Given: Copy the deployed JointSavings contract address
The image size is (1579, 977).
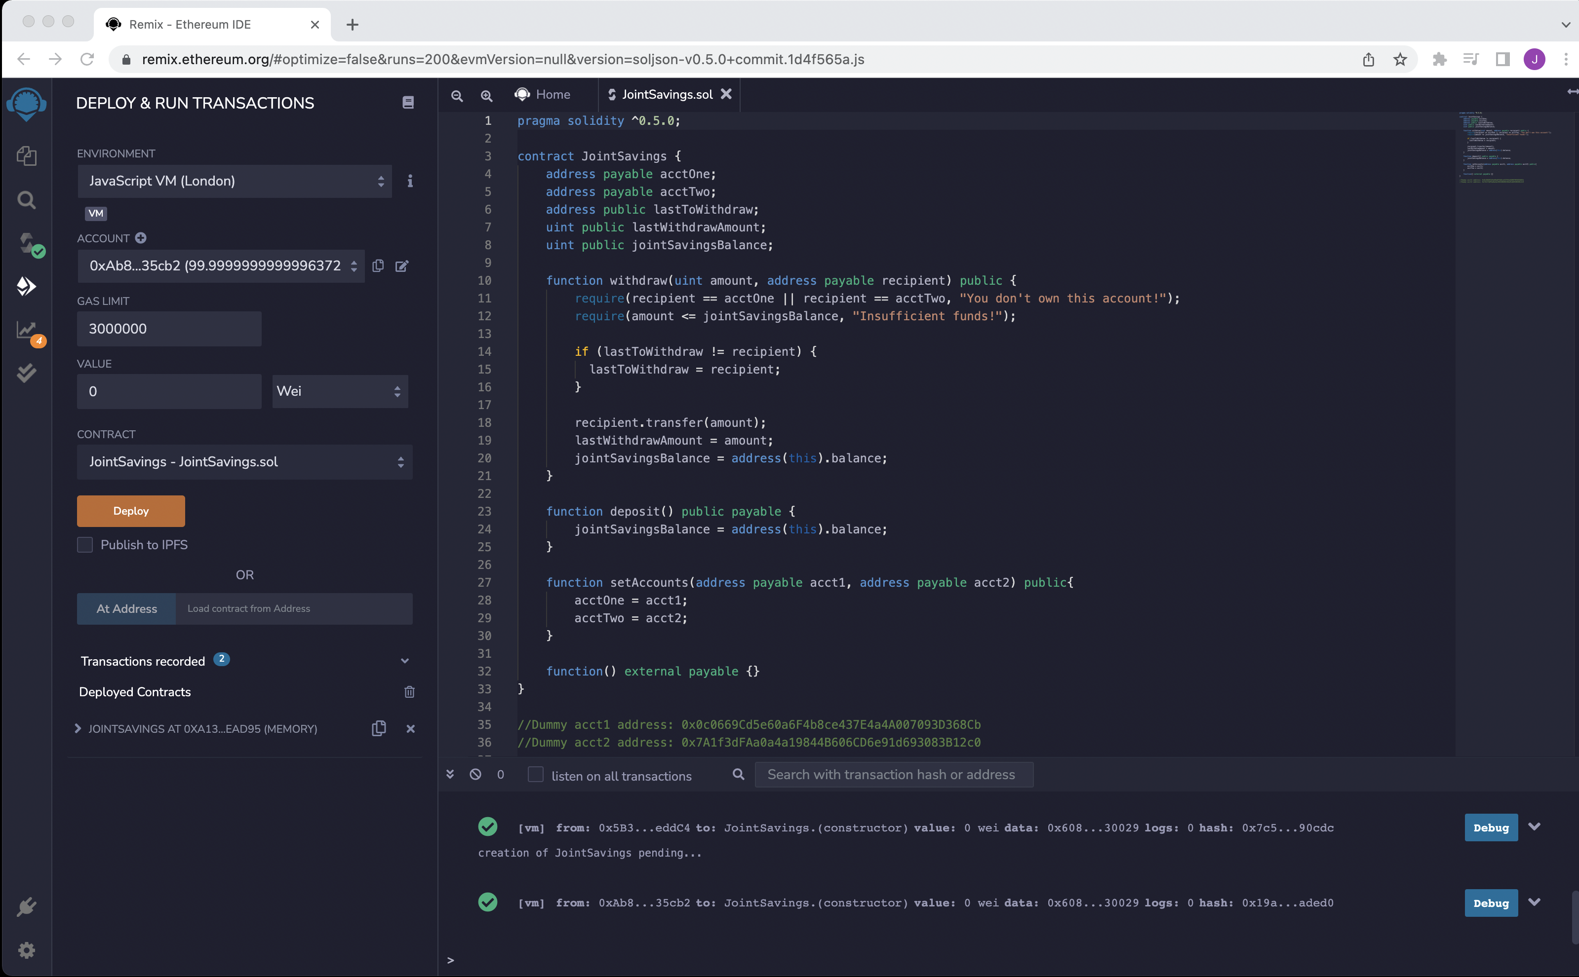Looking at the screenshot, I should coord(379,728).
